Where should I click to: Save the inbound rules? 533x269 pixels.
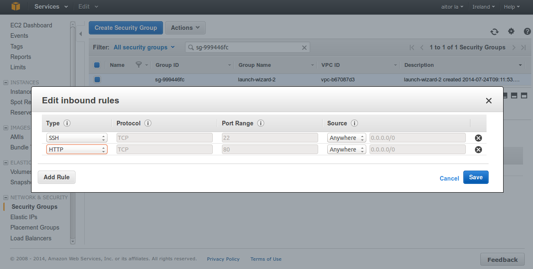(x=475, y=177)
